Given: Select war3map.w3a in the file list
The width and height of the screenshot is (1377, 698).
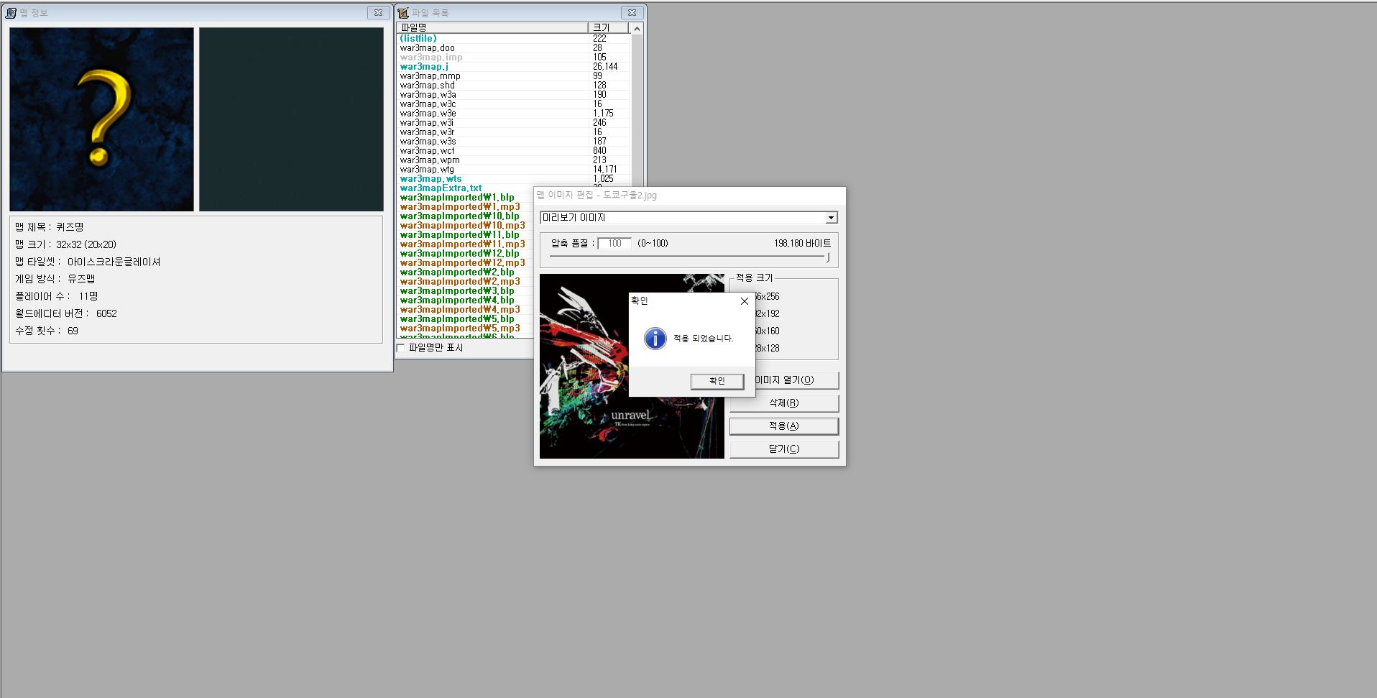Looking at the screenshot, I should (428, 95).
